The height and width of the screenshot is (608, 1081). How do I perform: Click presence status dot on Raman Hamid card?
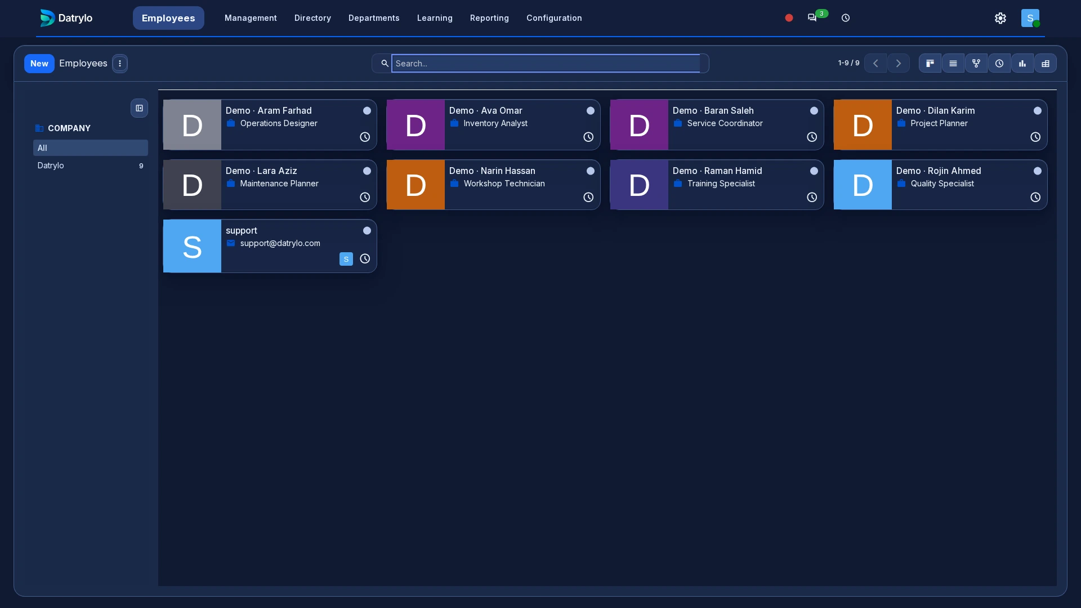[x=814, y=171]
